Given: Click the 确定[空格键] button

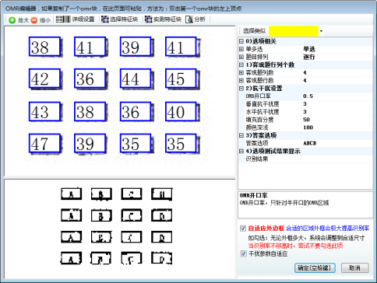Looking at the screenshot, I should point(315,268).
